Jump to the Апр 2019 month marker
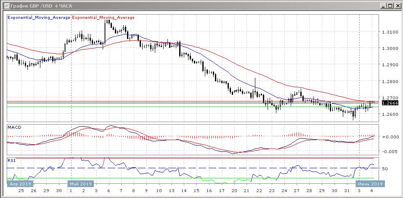The width and height of the screenshot is (403, 198). tap(20, 184)
